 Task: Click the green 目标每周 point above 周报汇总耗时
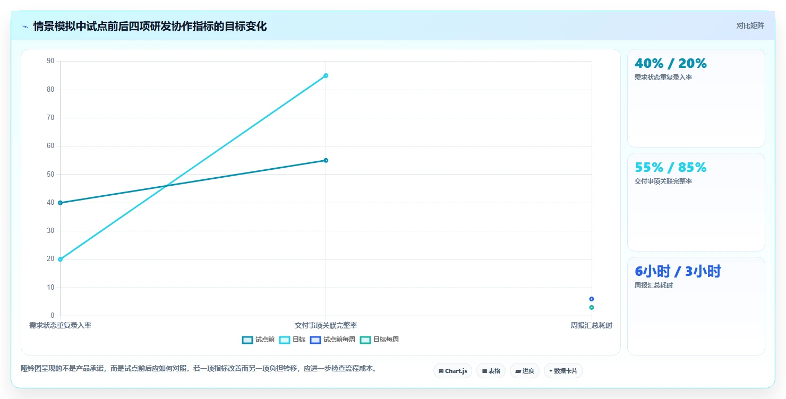click(591, 307)
